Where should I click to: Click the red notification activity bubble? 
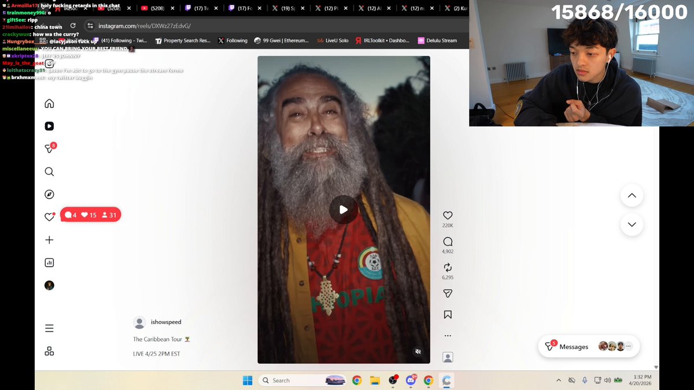(x=91, y=215)
